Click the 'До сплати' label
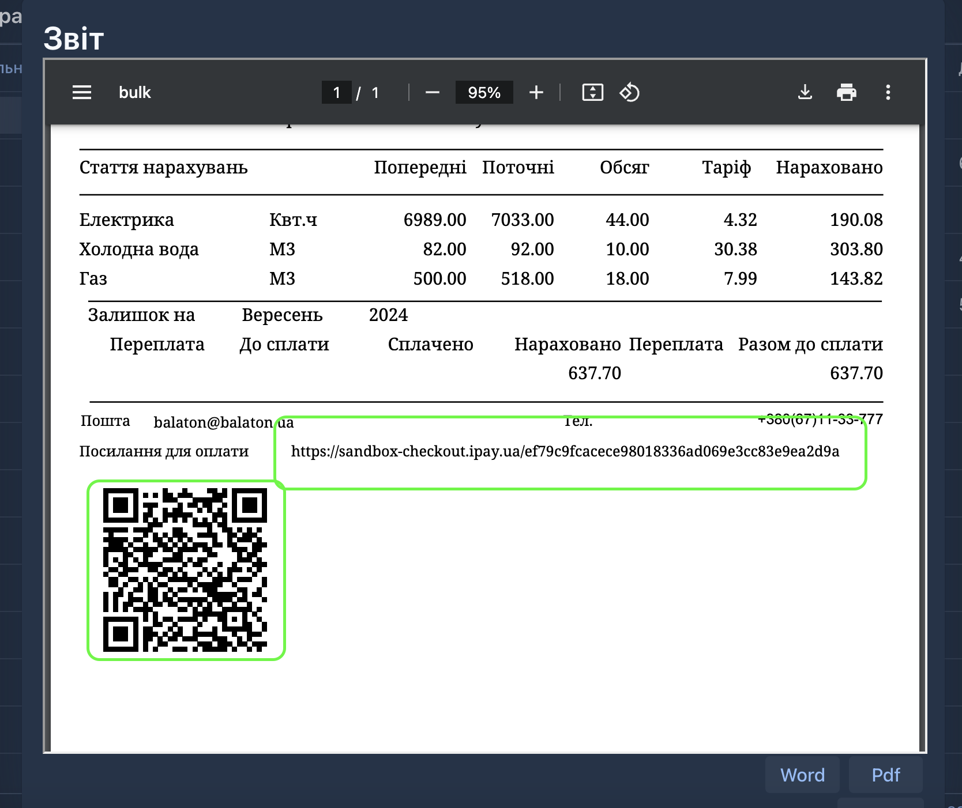The image size is (962, 808). coord(284,344)
